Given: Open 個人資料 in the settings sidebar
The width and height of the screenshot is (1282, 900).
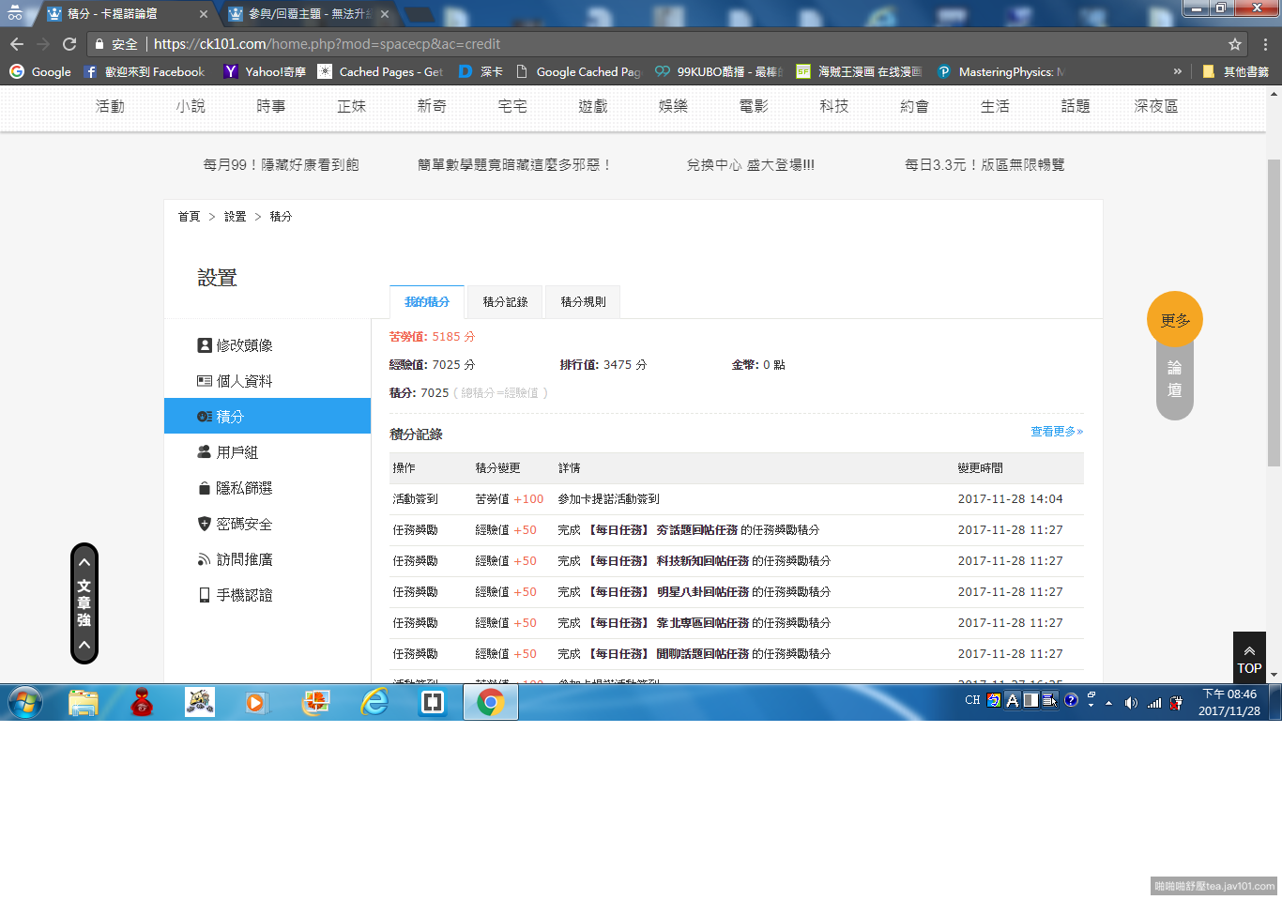Looking at the screenshot, I should coord(267,381).
